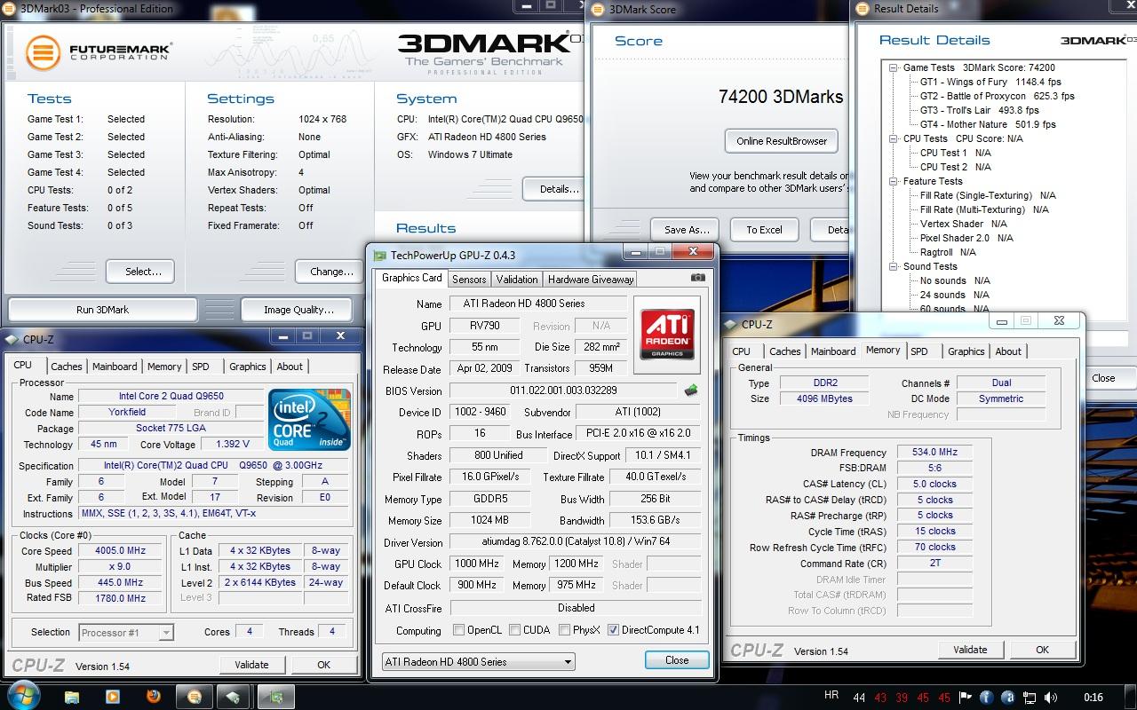Click the Core Speed 4005.0 MHz field
Viewport: 1137px width, 710px height.
click(x=120, y=551)
